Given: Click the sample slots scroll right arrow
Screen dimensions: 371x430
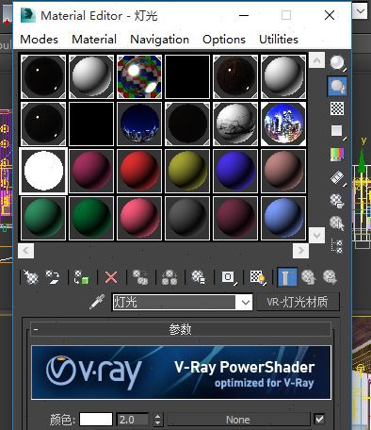Looking at the screenshot, I should click(300, 251).
